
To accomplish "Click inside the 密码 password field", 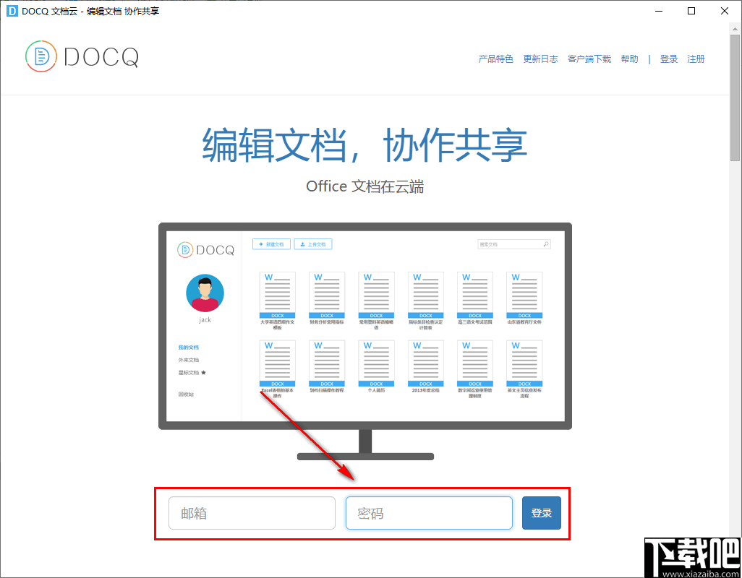I will (x=428, y=513).
